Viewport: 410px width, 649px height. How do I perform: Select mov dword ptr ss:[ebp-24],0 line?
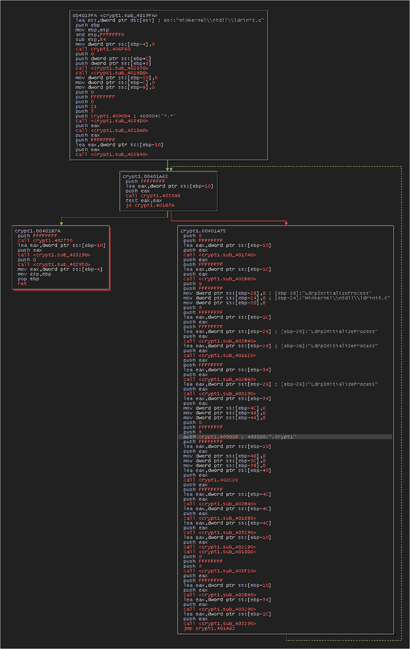(286, 298)
